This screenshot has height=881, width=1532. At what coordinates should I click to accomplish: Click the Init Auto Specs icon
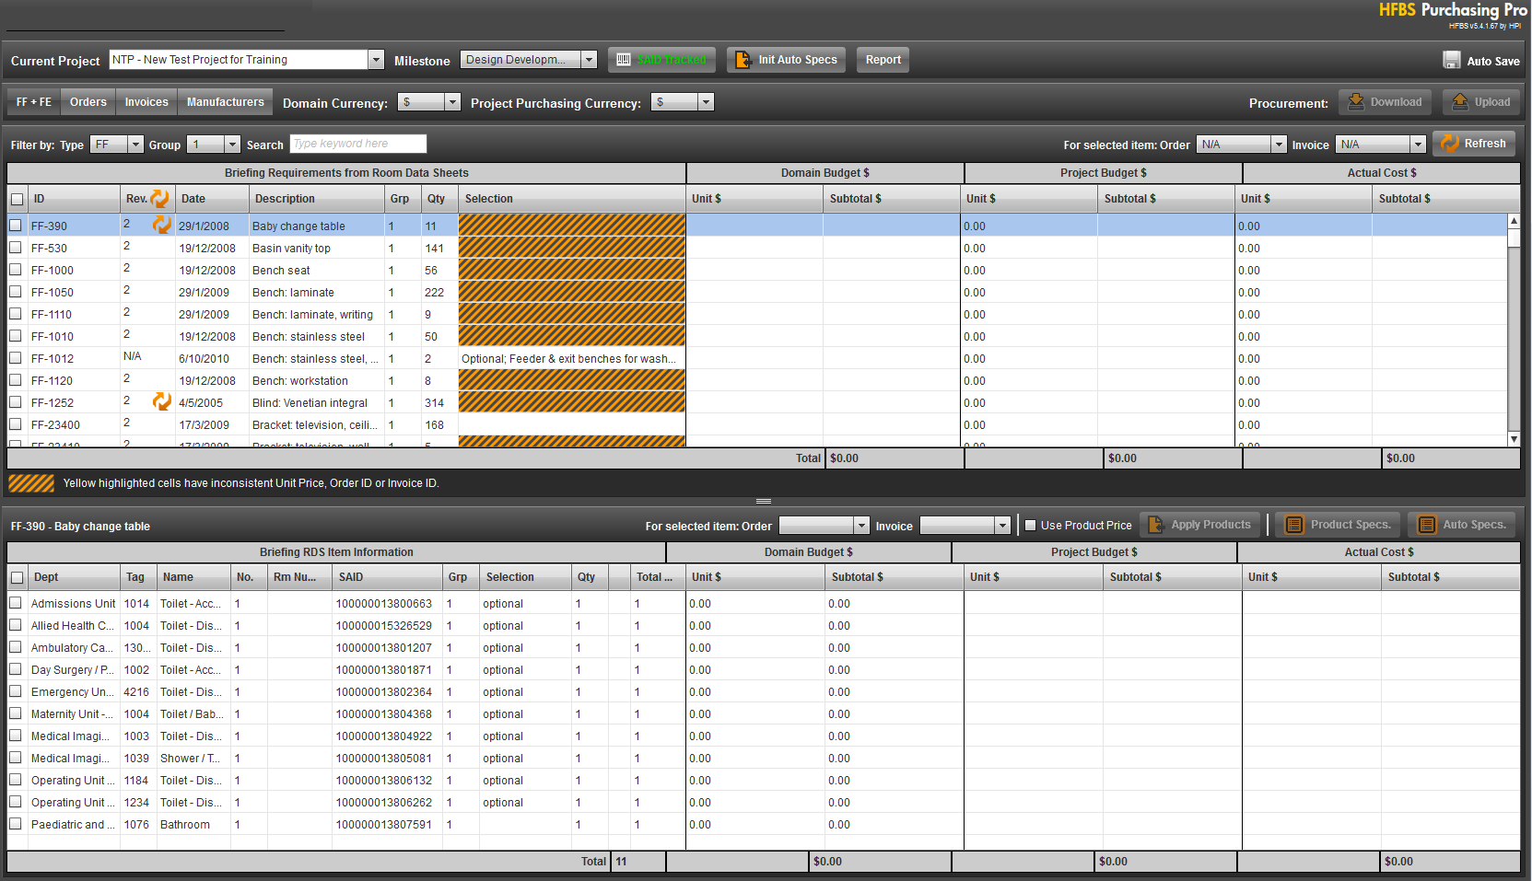pos(743,60)
